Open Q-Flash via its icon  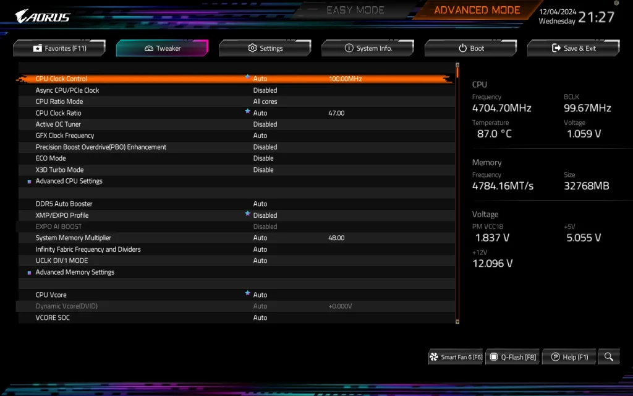494,356
